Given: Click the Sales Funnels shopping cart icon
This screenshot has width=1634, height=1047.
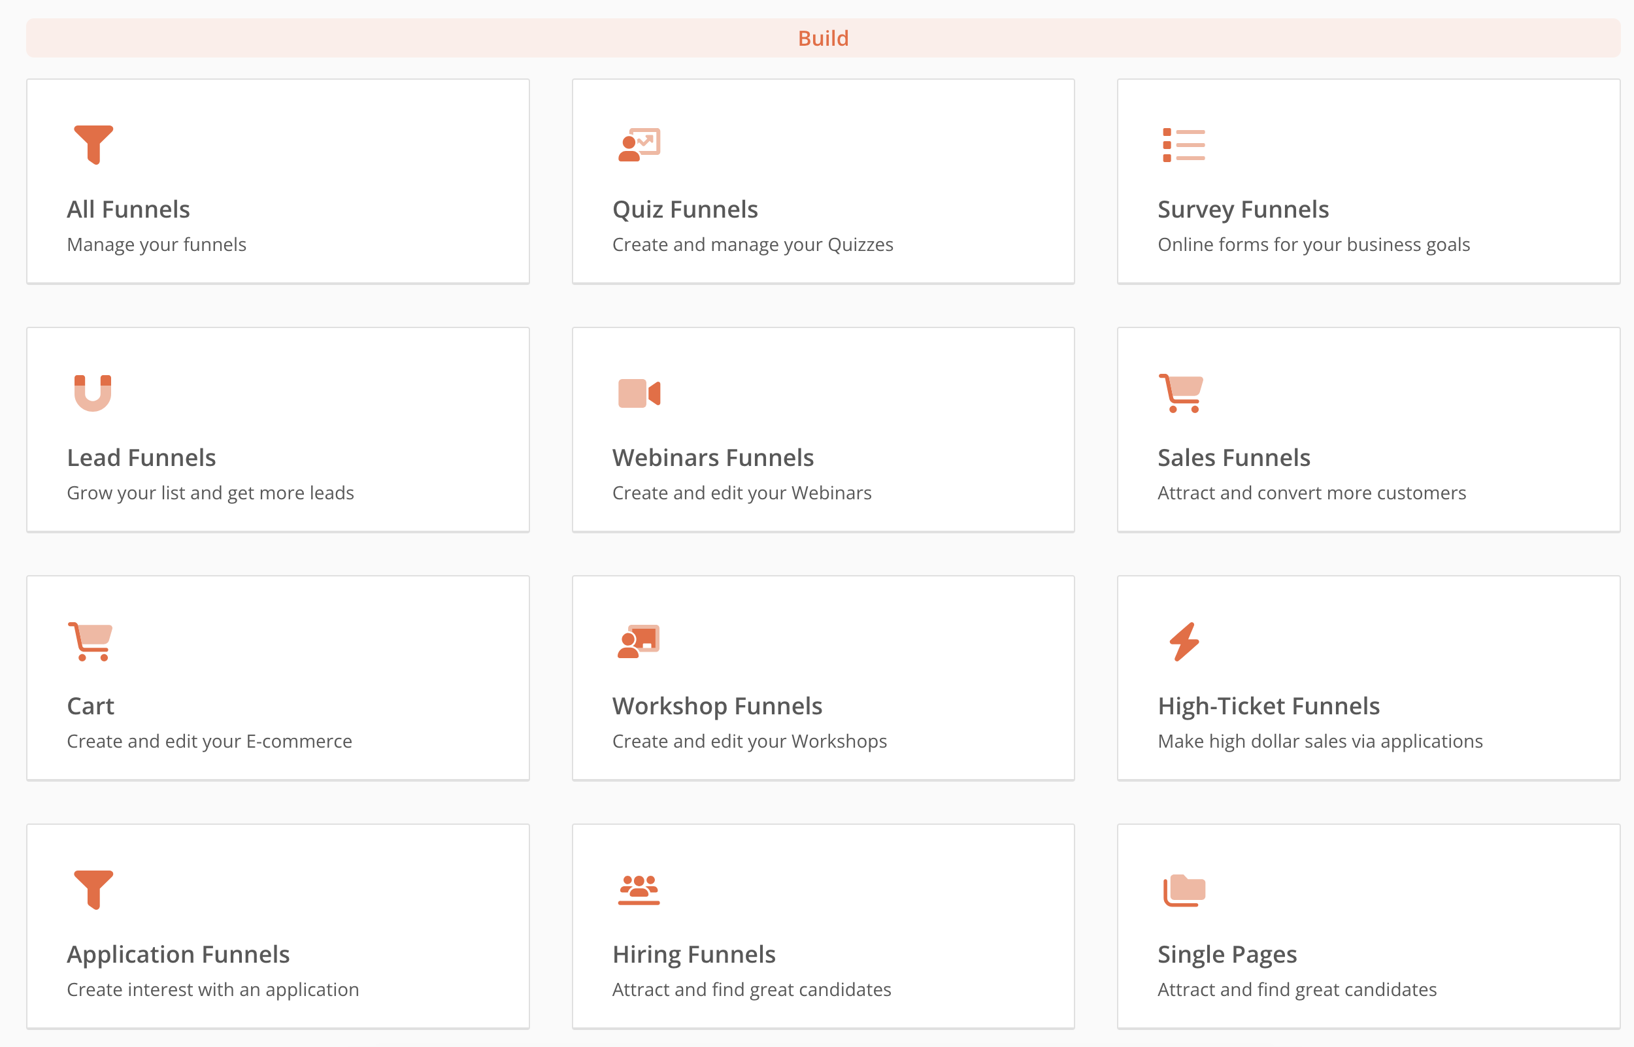Looking at the screenshot, I should 1181,393.
